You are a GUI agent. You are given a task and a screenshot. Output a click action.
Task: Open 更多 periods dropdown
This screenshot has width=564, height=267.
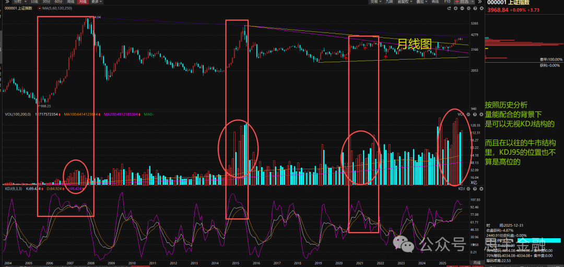[96, 2]
